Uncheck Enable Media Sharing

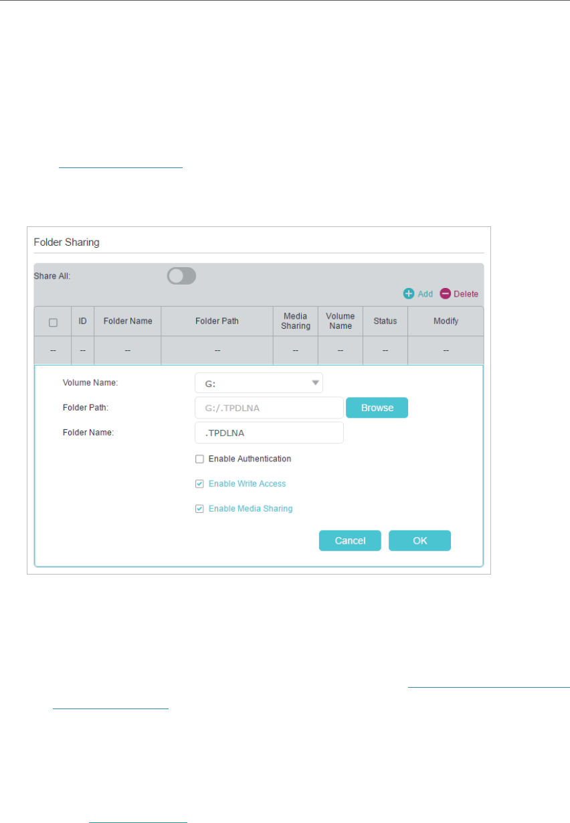click(x=199, y=509)
